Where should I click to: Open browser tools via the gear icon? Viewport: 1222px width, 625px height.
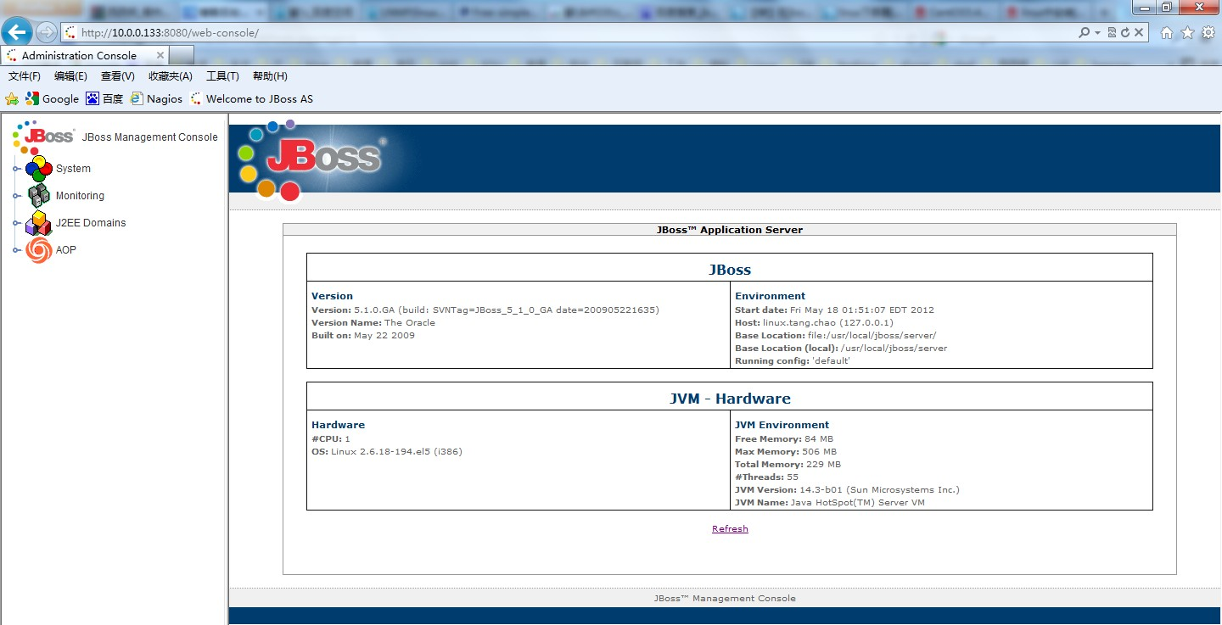pyautogui.click(x=1208, y=32)
